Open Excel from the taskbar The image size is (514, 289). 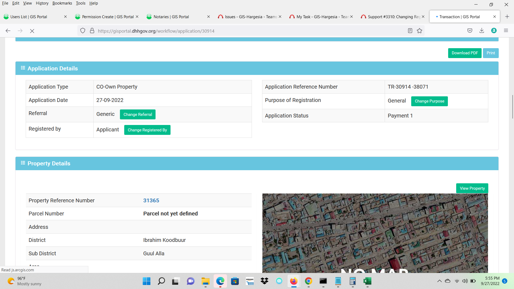pos(367,281)
